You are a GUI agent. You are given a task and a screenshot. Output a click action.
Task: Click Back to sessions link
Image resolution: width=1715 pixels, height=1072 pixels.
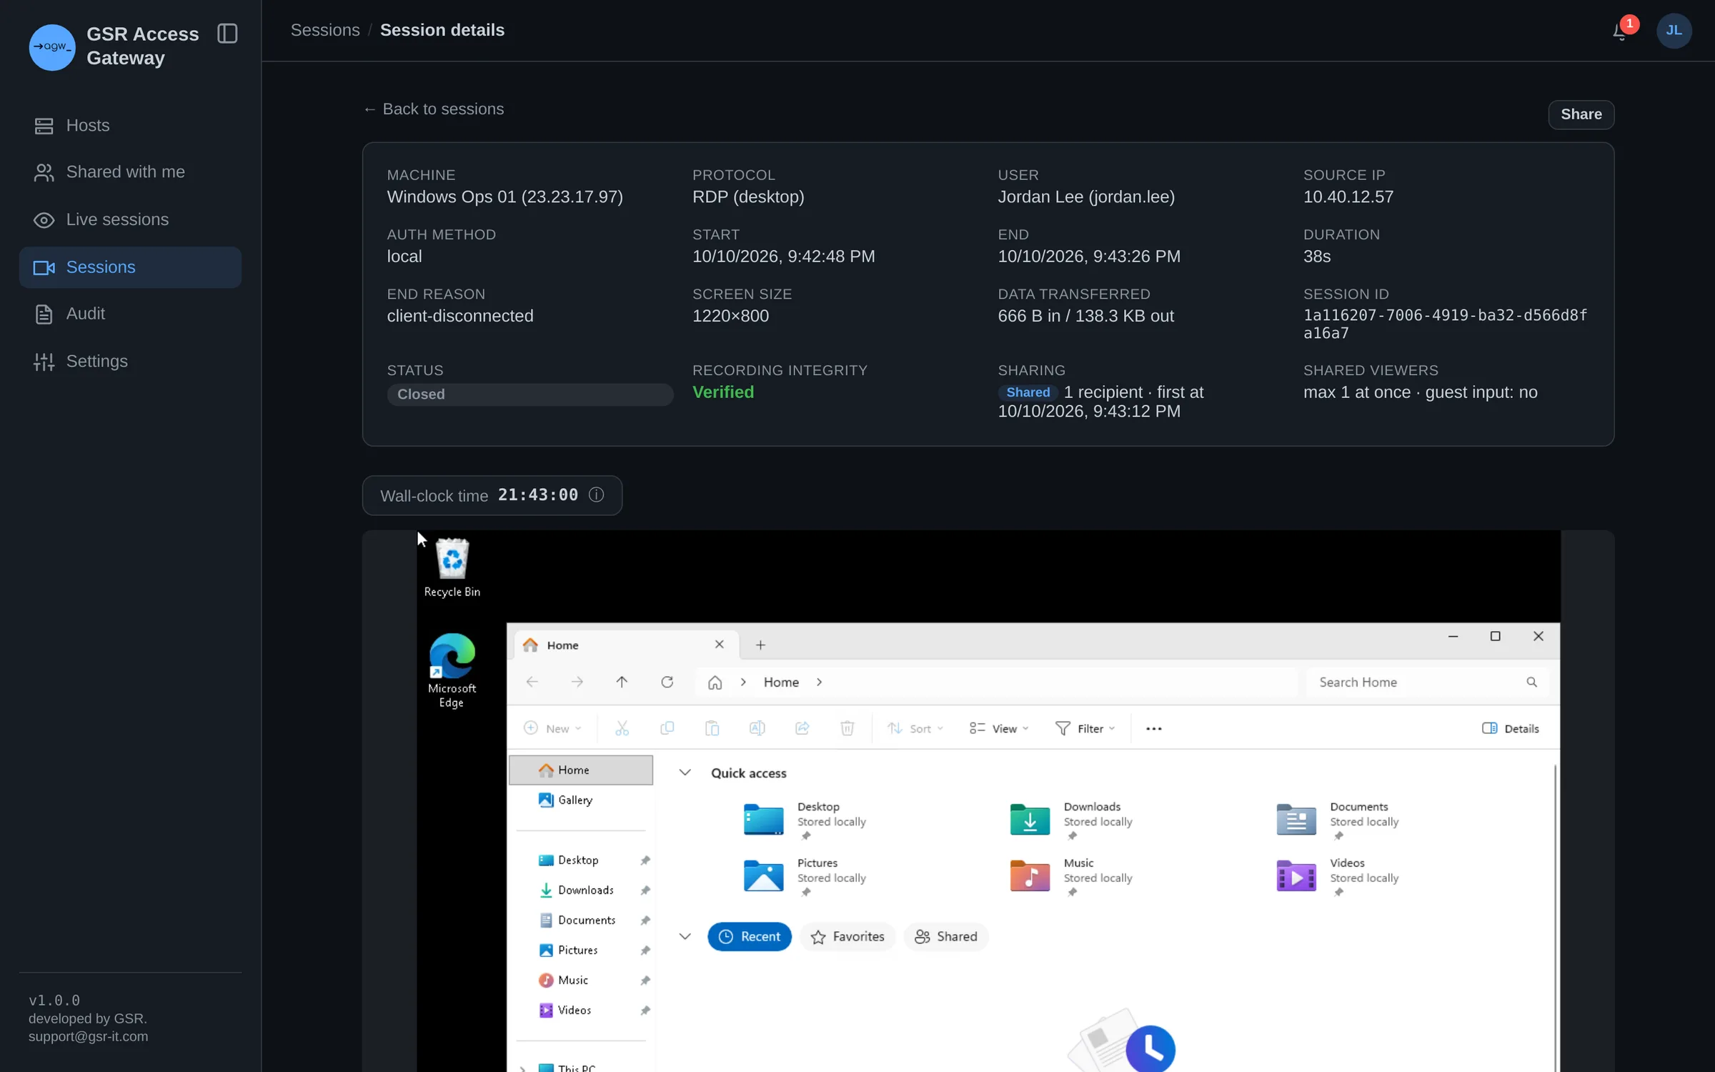[433, 109]
